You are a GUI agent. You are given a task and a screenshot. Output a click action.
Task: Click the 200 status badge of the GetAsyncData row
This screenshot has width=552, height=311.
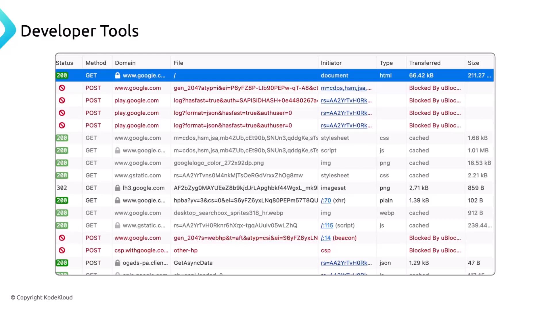pos(62,263)
